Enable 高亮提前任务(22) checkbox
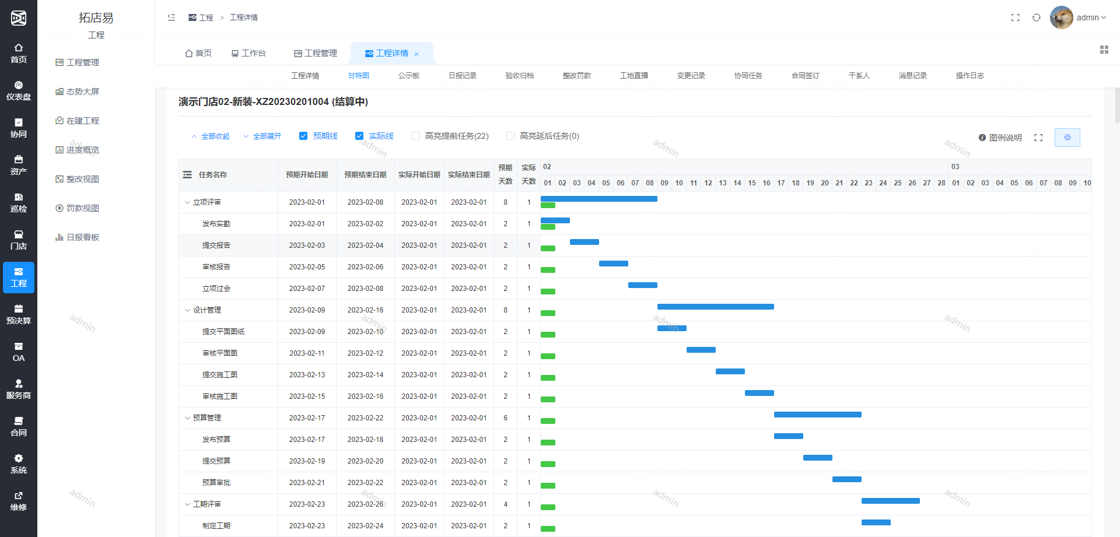 [x=415, y=136]
